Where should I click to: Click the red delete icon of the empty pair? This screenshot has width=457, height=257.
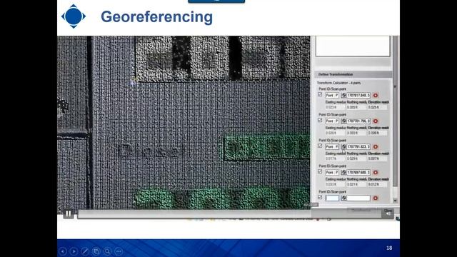(x=376, y=198)
